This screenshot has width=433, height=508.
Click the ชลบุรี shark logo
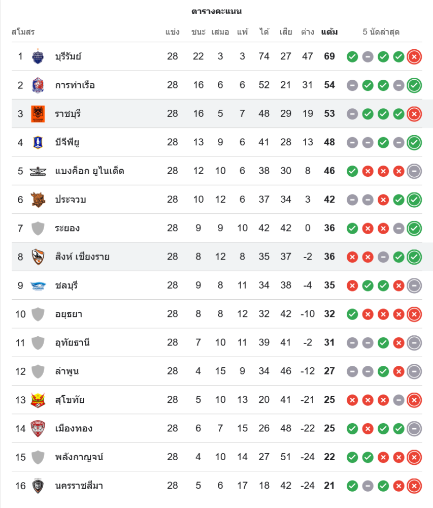pos(38,285)
